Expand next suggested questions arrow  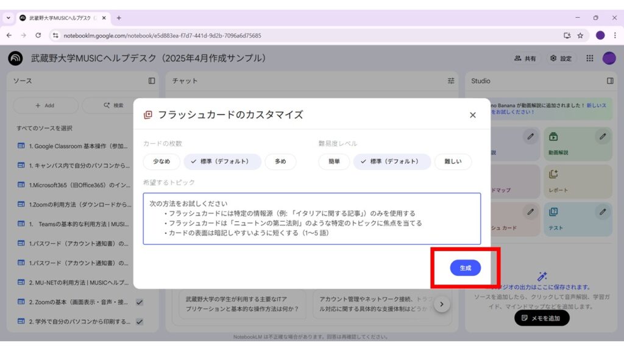[x=442, y=304]
